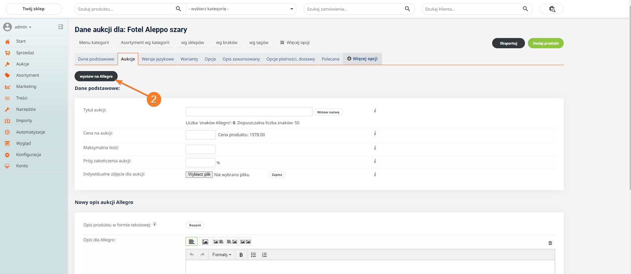Open the 'wybierz kategorię' dropdown
This screenshot has width=631, height=274.
(241, 9)
